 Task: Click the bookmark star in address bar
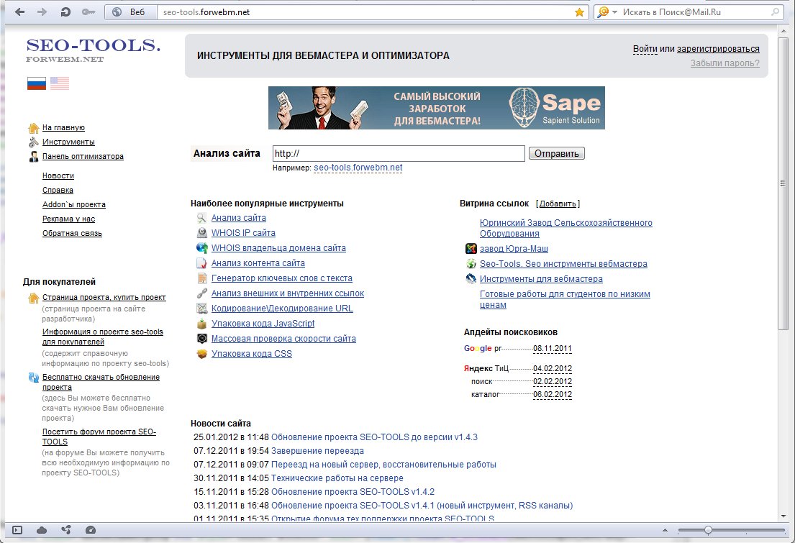click(x=579, y=12)
